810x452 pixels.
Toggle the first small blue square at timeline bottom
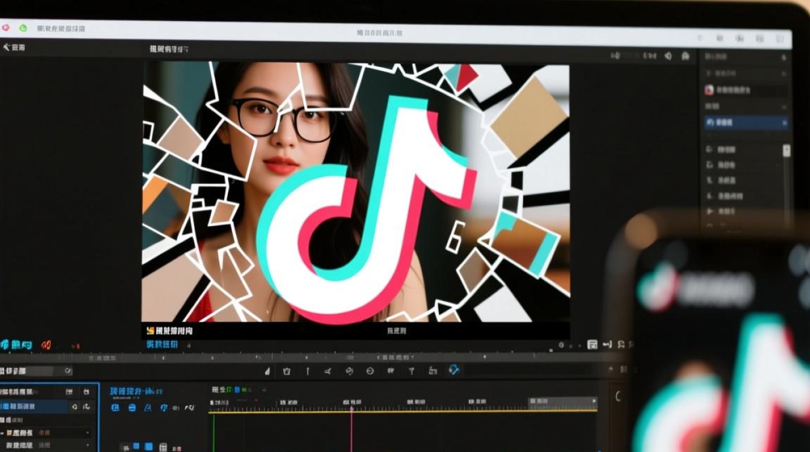click(x=136, y=447)
